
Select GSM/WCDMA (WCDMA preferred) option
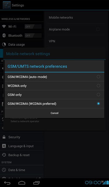click(x=54, y=104)
